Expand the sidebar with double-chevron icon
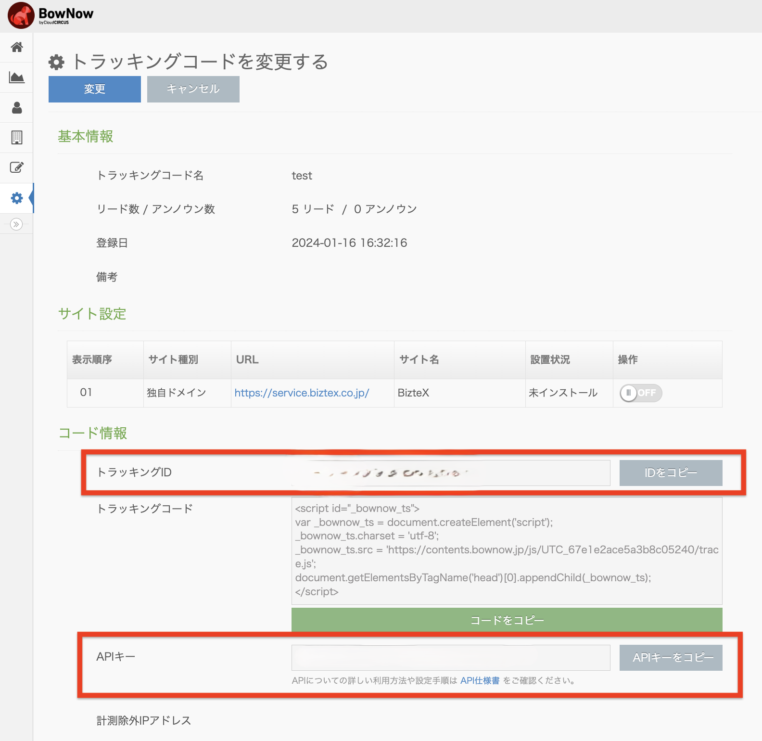The width and height of the screenshot is (762, 741). pos(16,224)
